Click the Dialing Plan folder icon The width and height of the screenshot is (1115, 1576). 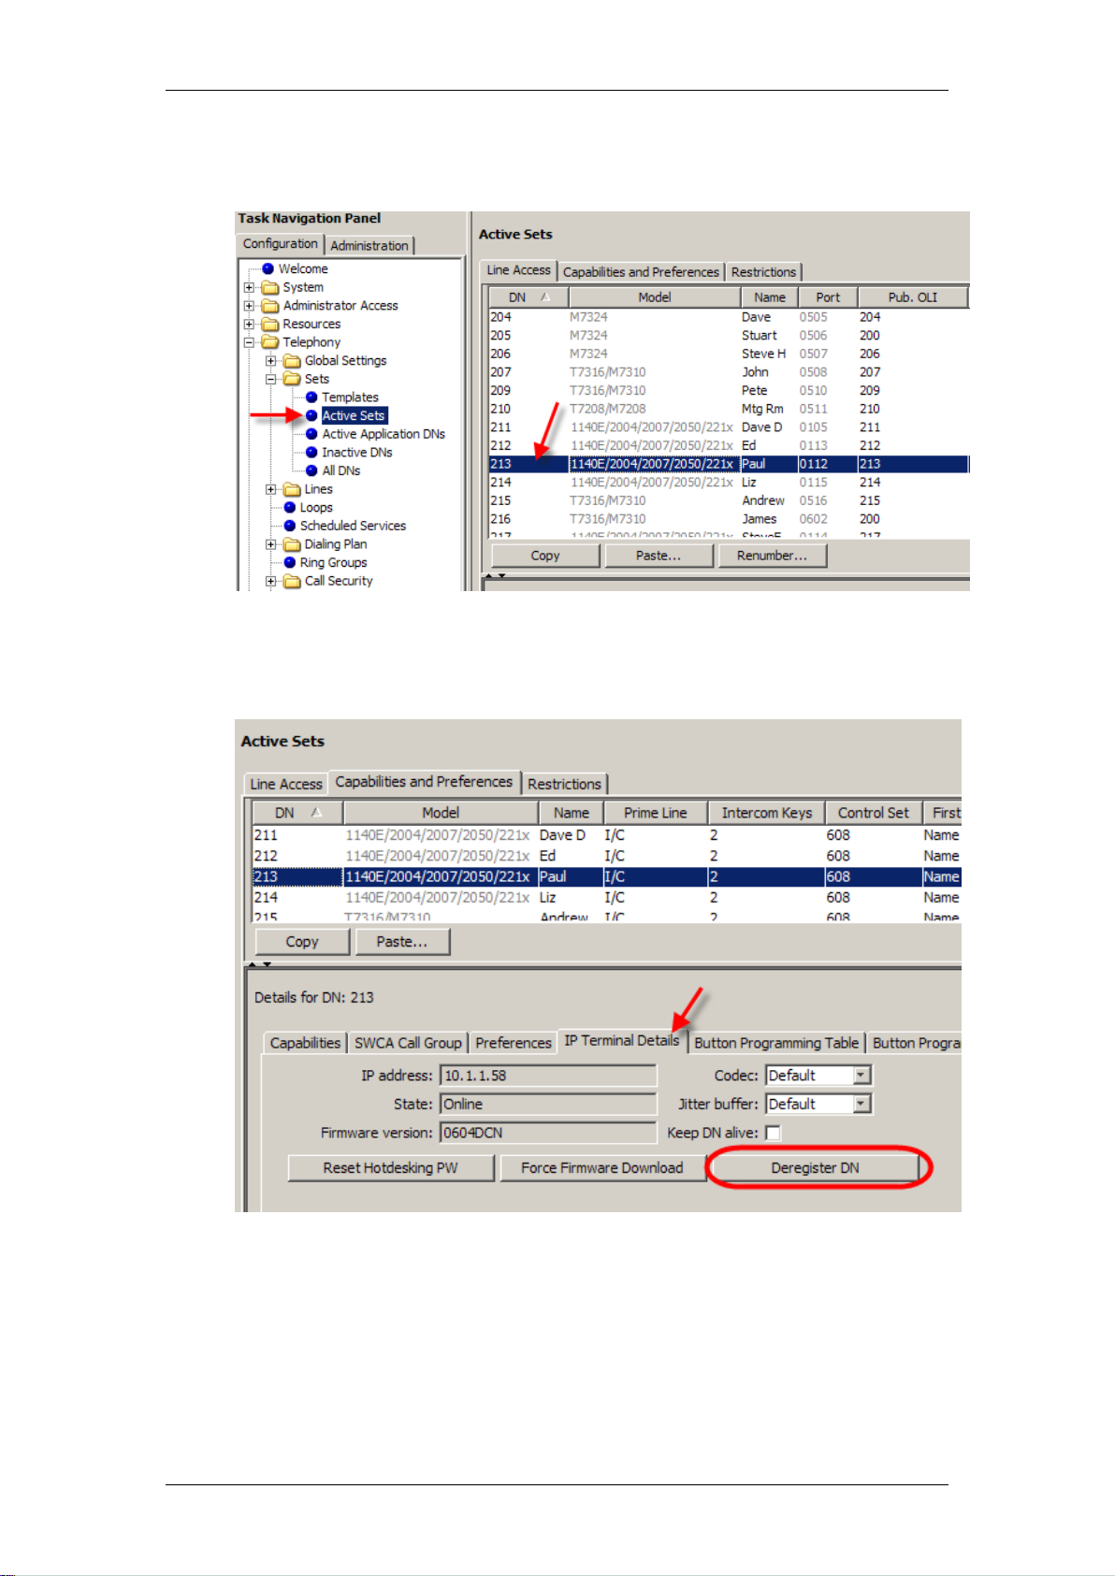tap(292, 544)
